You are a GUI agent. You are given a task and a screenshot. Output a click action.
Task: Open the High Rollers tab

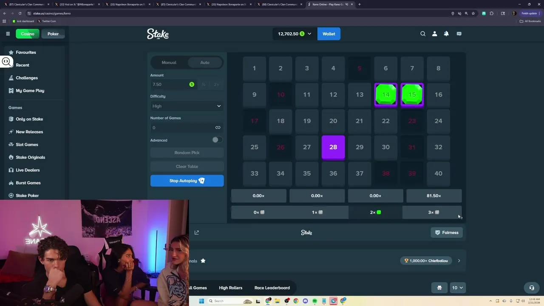[x=230, y=288]
